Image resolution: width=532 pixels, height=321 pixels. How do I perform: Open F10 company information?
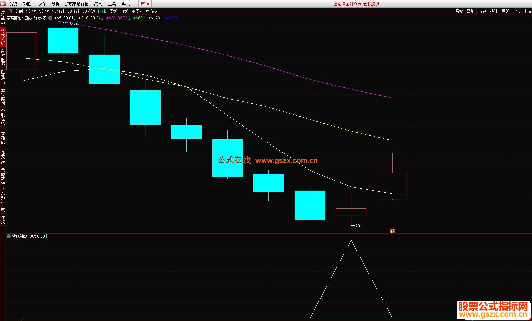click(x=517, y=11)
